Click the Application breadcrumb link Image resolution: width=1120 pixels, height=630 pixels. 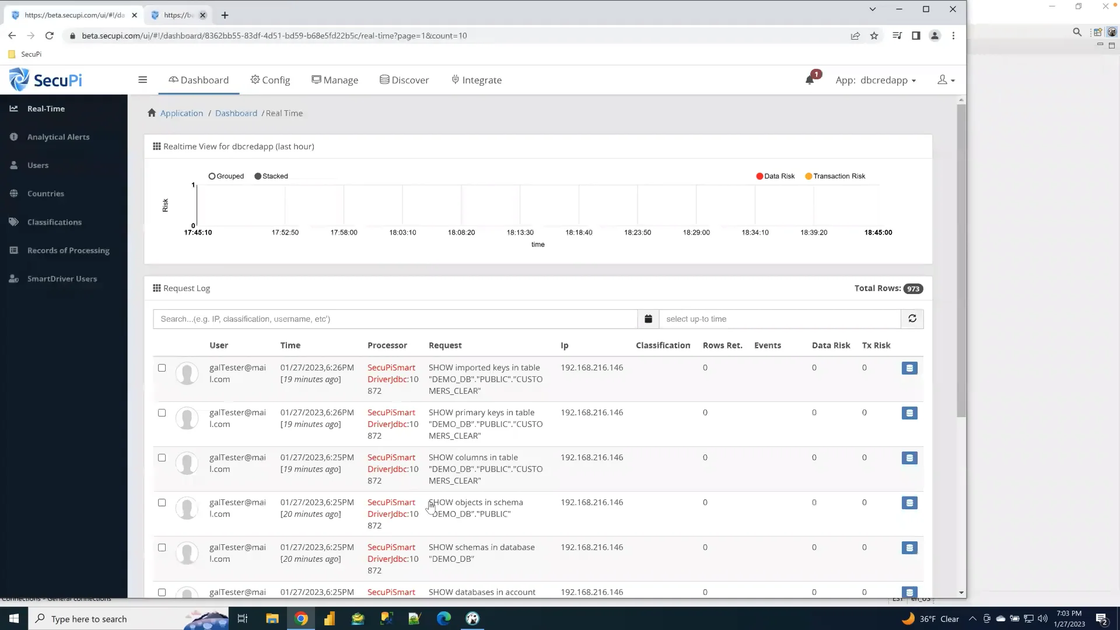pos(181,113)
